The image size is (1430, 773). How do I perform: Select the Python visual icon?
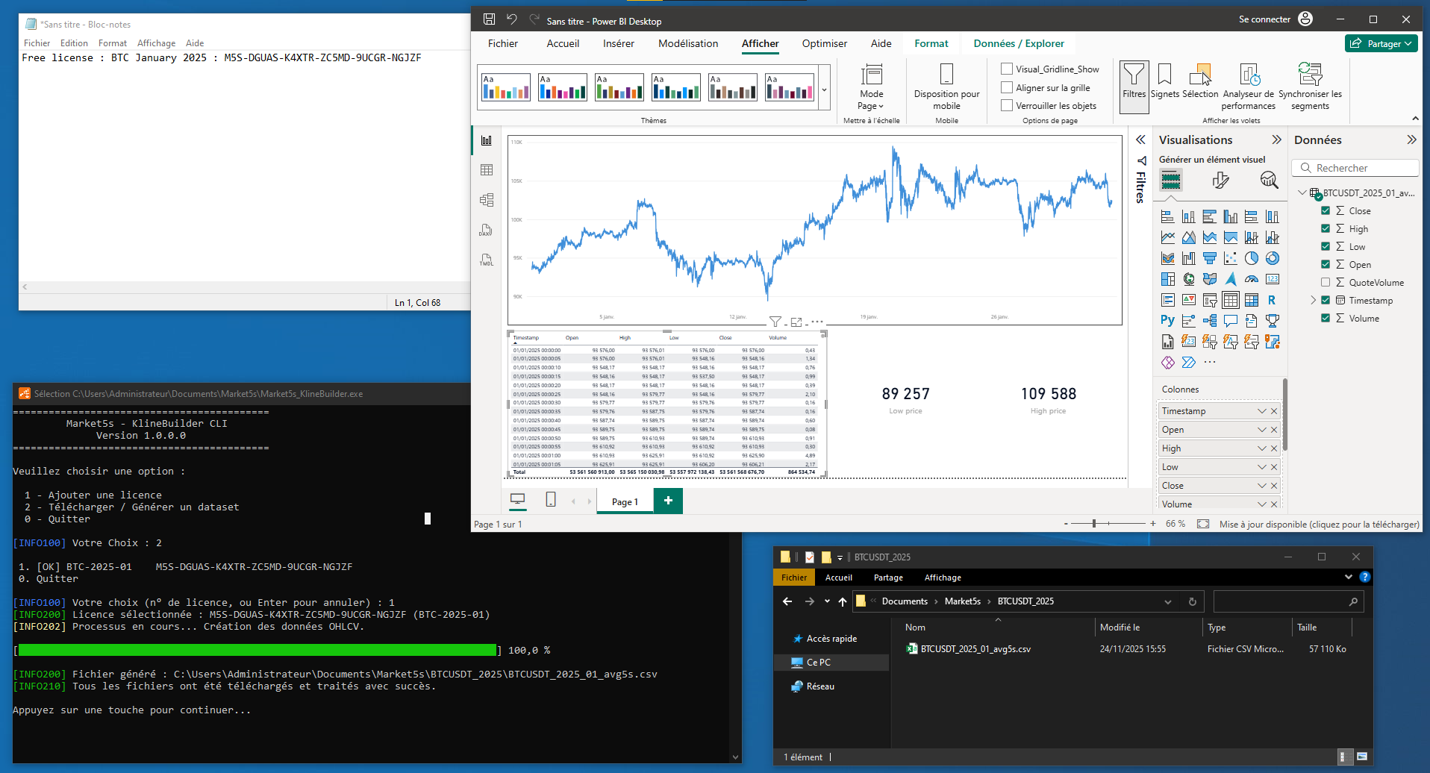coord(1168,319)
